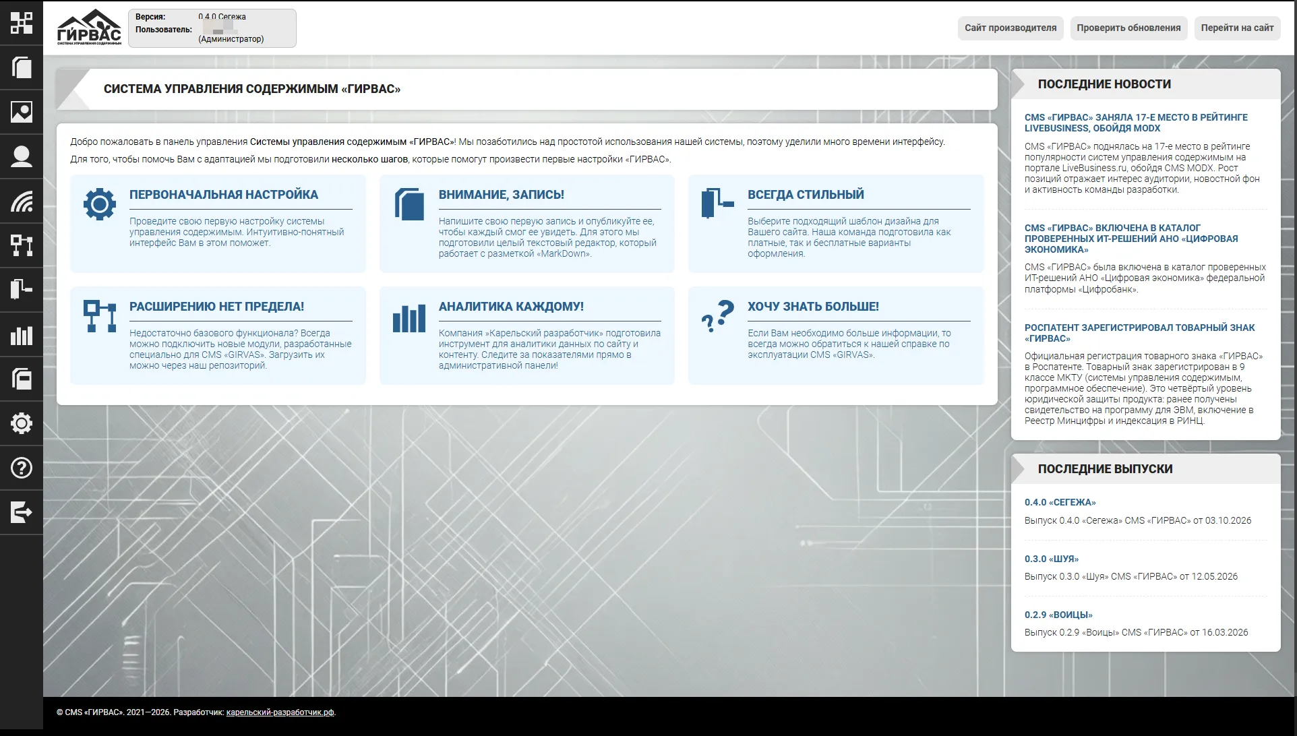Click the text Выпуск 0.3.0 «Шуя» от 12.05.2026
Image resolution: width=1297 pixels, height=736 pixels.
(1131, 576)
